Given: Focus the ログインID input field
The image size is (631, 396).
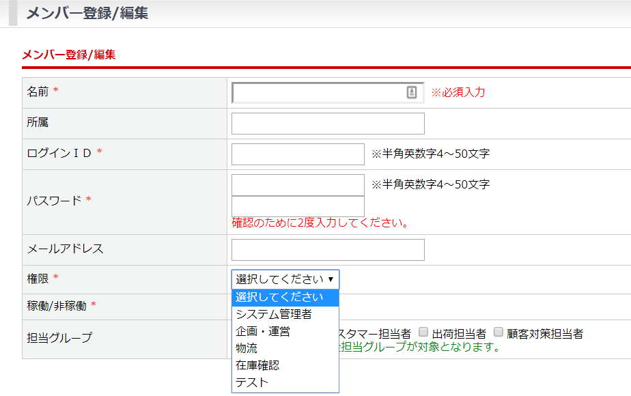Looking at the screenshot, I should click(298, 154).
